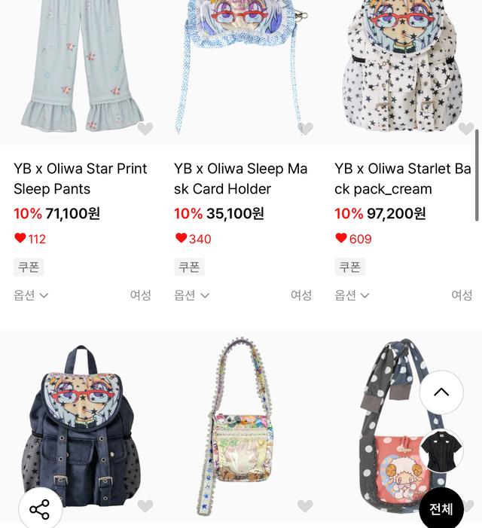Favorite the sparkly crossbody bag
Viewport: 482px width, 528px height.
[305, 505]
